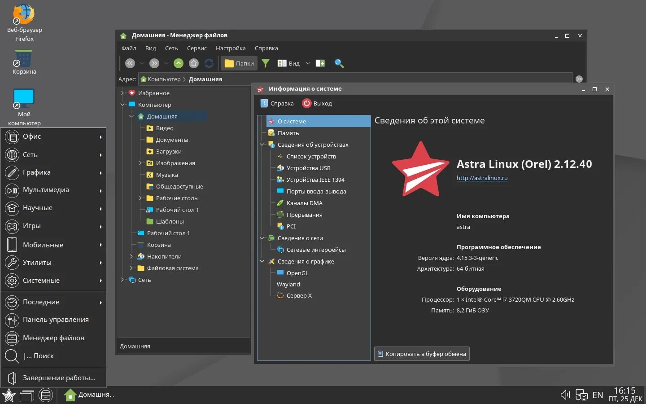Open Firefox web browser desktop icon

pos(24,23)
